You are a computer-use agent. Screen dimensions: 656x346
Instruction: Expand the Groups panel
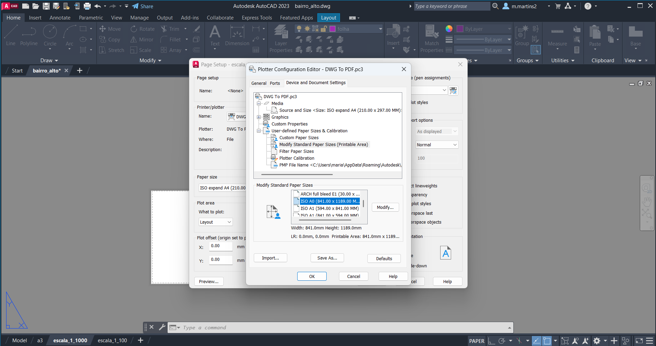coord(527,61)
